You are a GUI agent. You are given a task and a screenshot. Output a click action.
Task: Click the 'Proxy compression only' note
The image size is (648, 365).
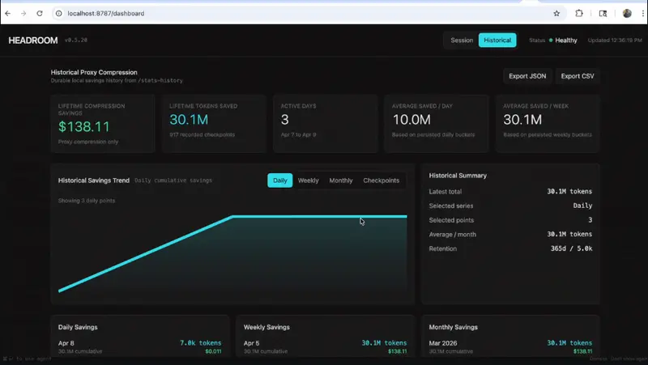tap(88, 142)
